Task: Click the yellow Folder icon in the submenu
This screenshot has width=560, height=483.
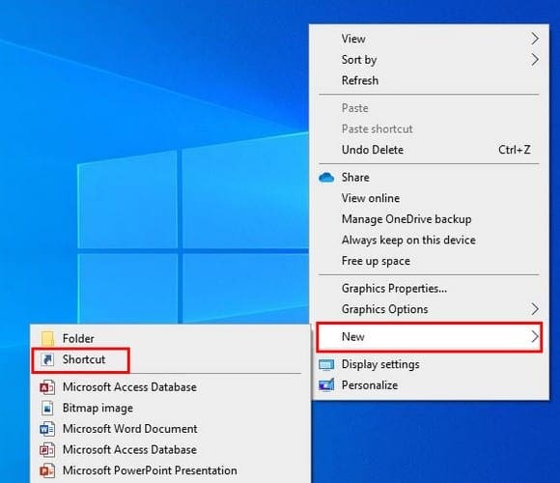Action: point(47,338)
